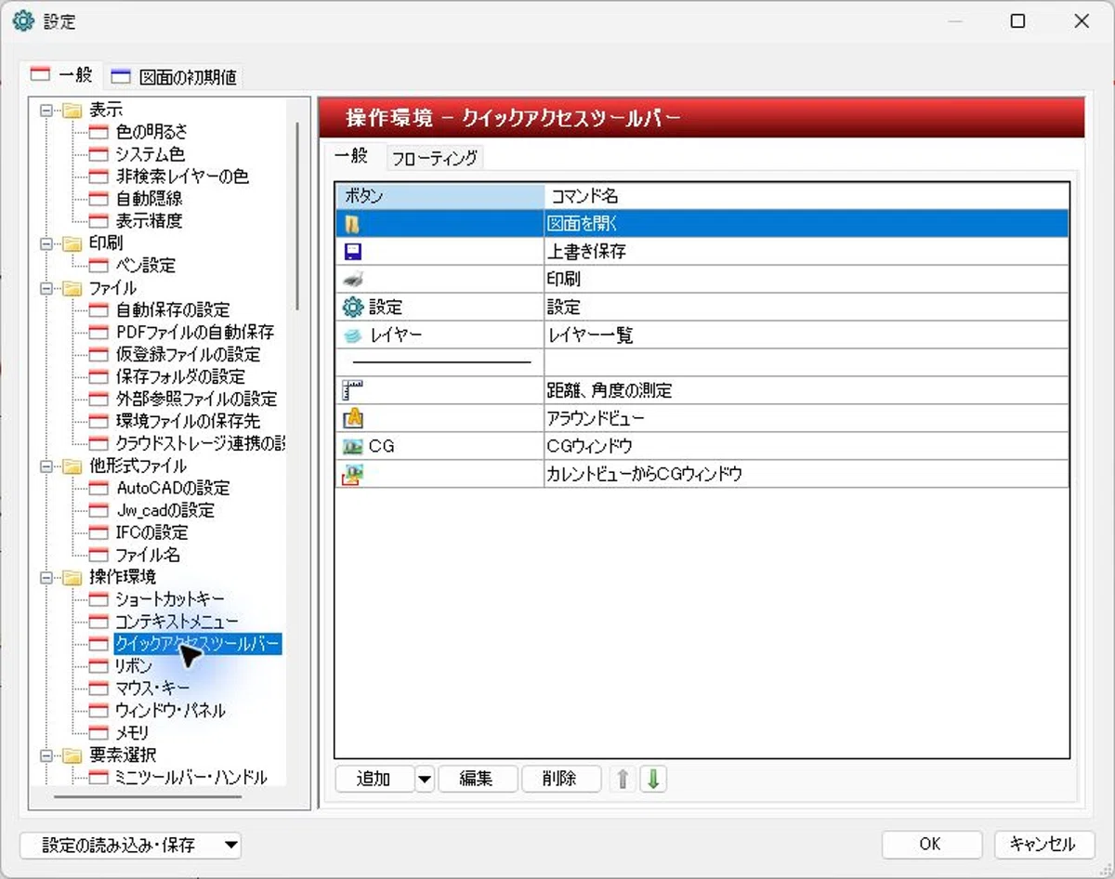Click the ボタン column header

coord(439,196)
